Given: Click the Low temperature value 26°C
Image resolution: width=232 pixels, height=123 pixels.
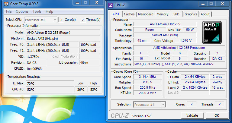Looking at the screenshot, I should point(81,90).
